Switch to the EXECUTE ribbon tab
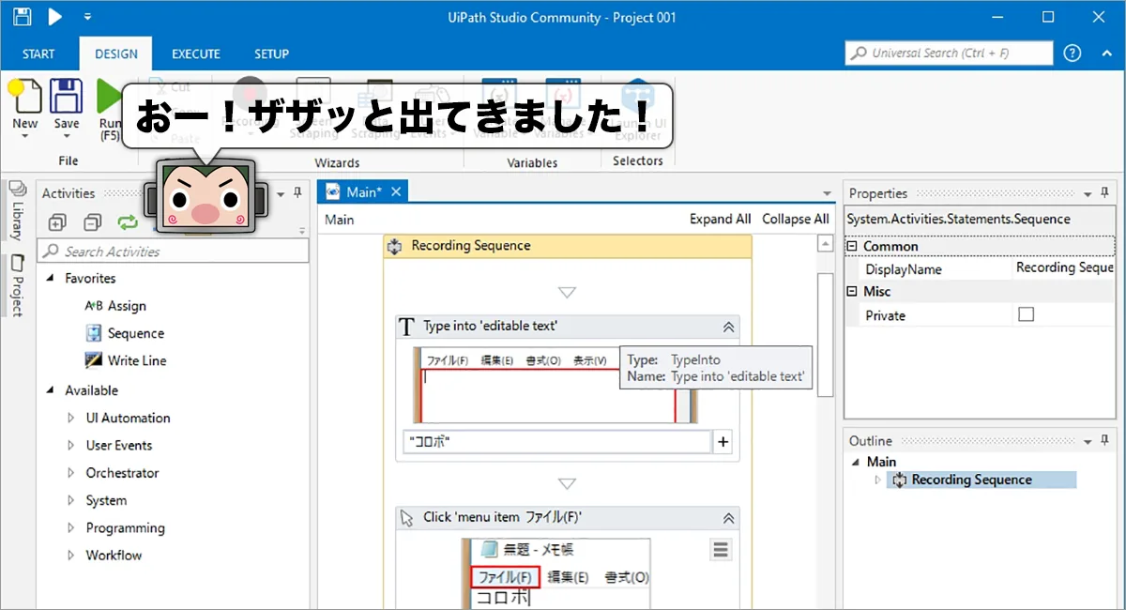This screenshot has width=1126, height=610. tap(196, 53)
